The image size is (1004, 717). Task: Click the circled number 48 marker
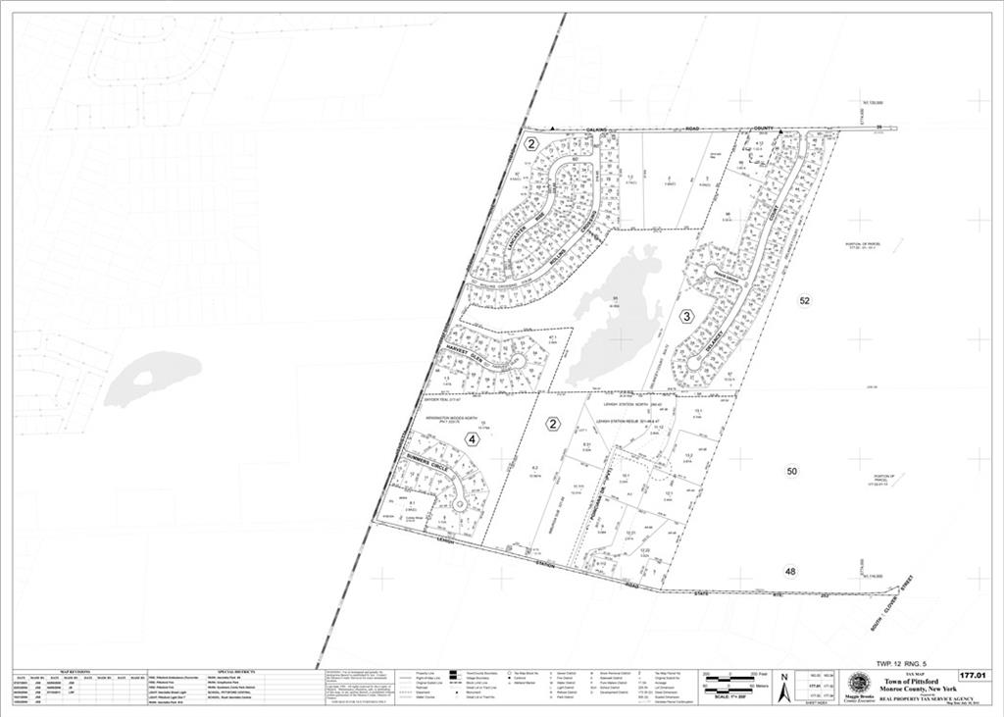790,571
